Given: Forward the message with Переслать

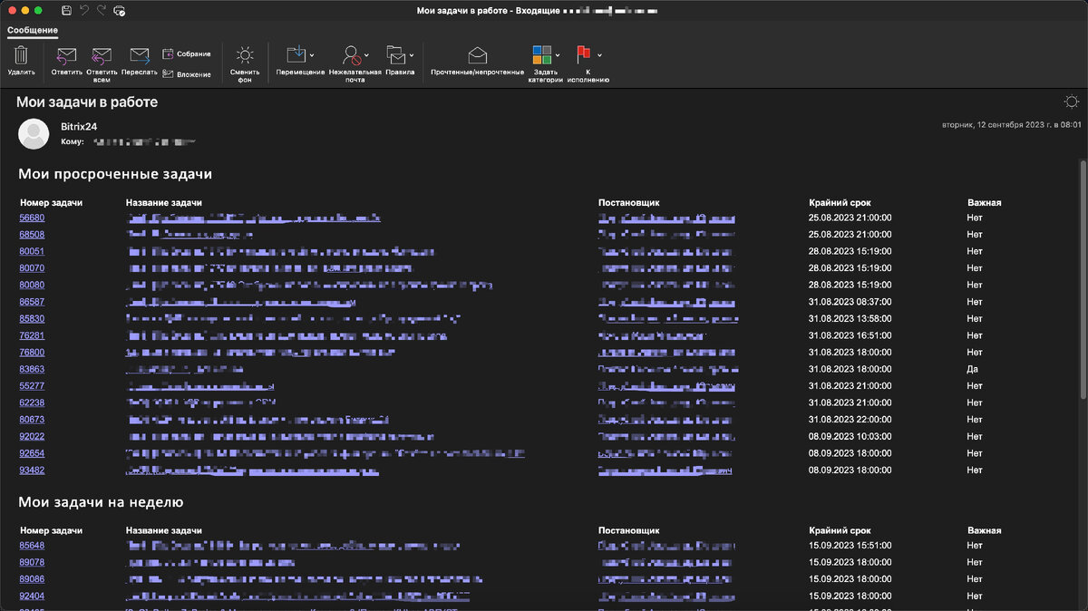Looking at the screenshot, I should pos(139,56).
